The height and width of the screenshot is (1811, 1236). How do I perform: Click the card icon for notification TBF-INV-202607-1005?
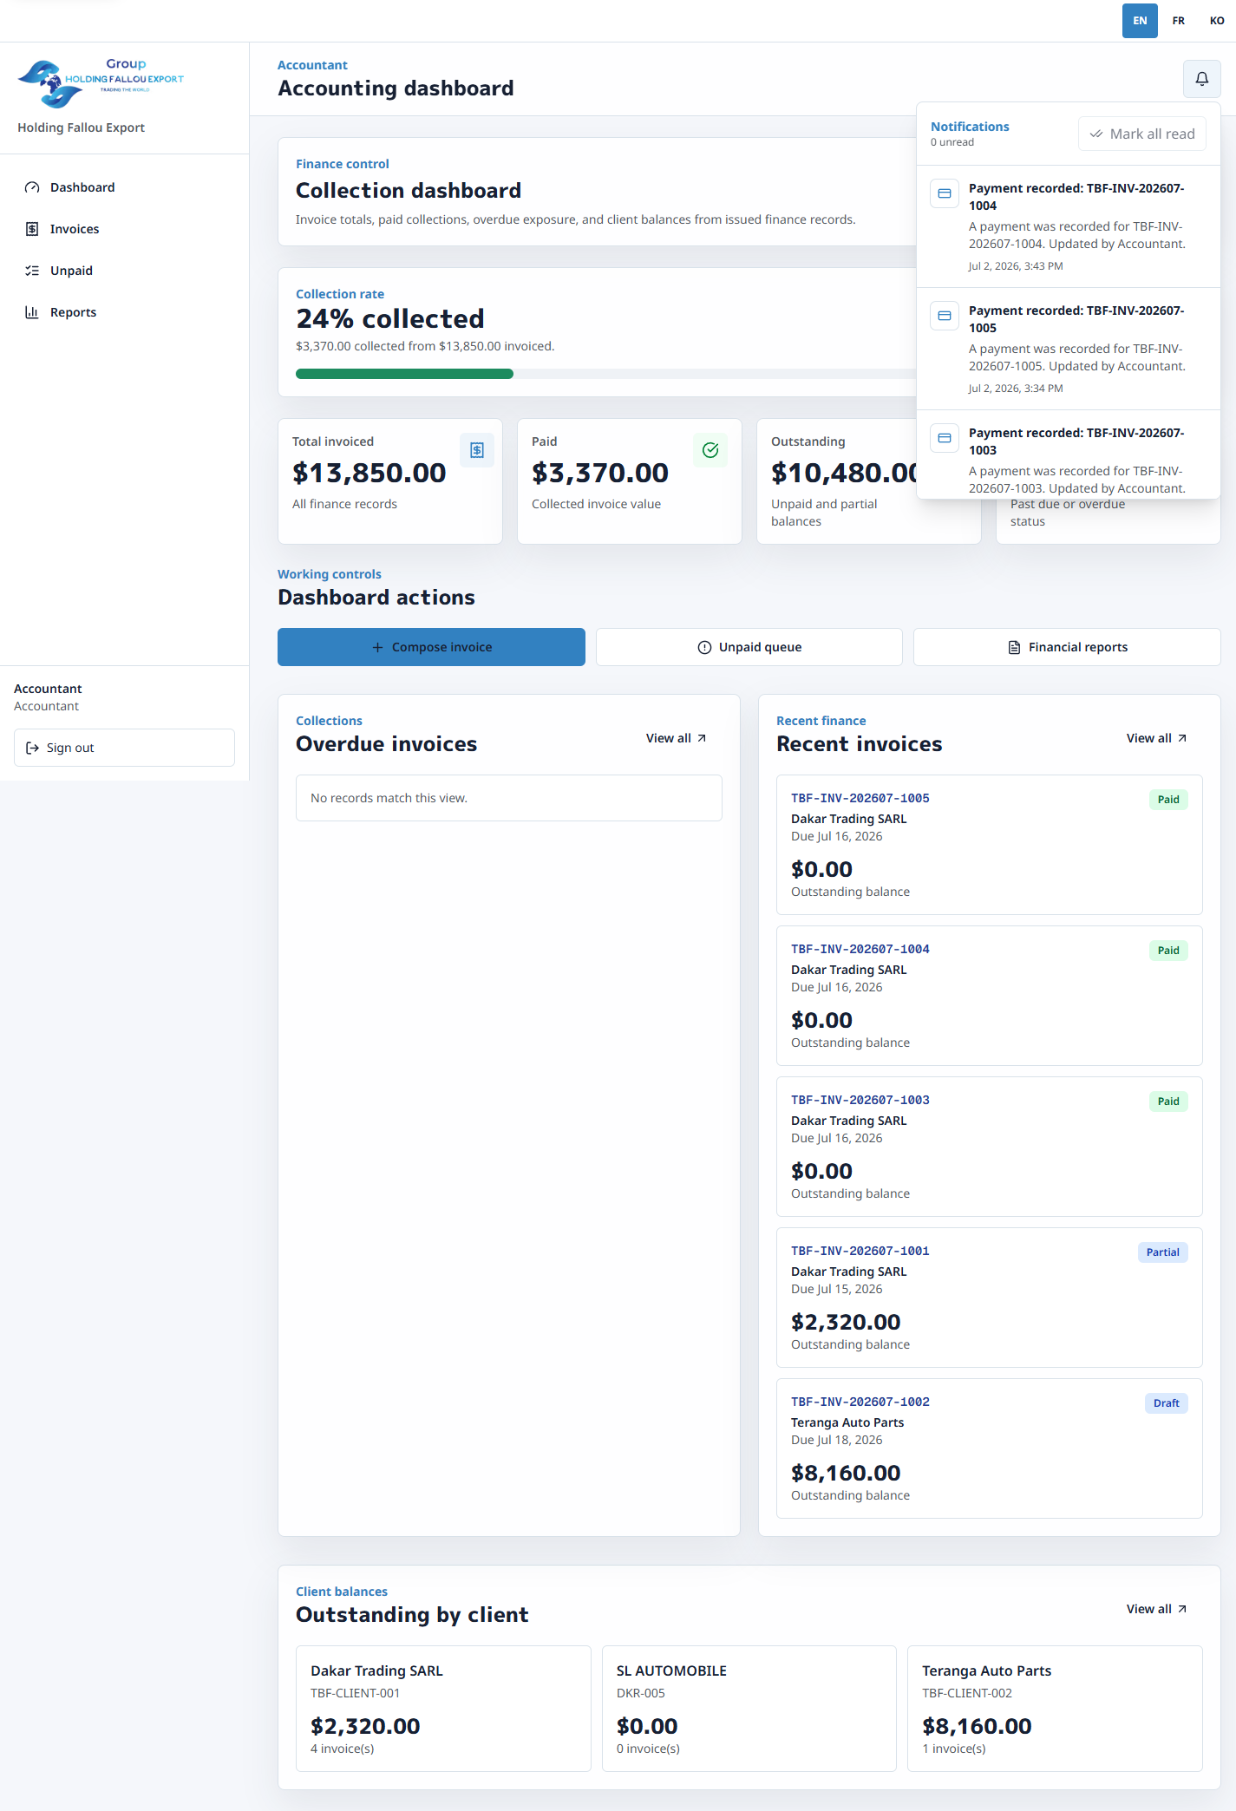pos(945,316)
